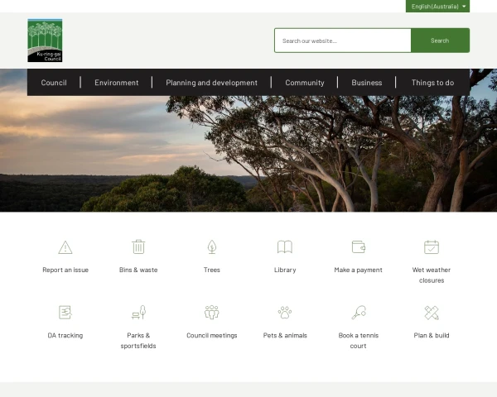Open the Environment navigation menu
Viewport: 497px width, 397px height.
pyautogui.click(x=116, y=83)
